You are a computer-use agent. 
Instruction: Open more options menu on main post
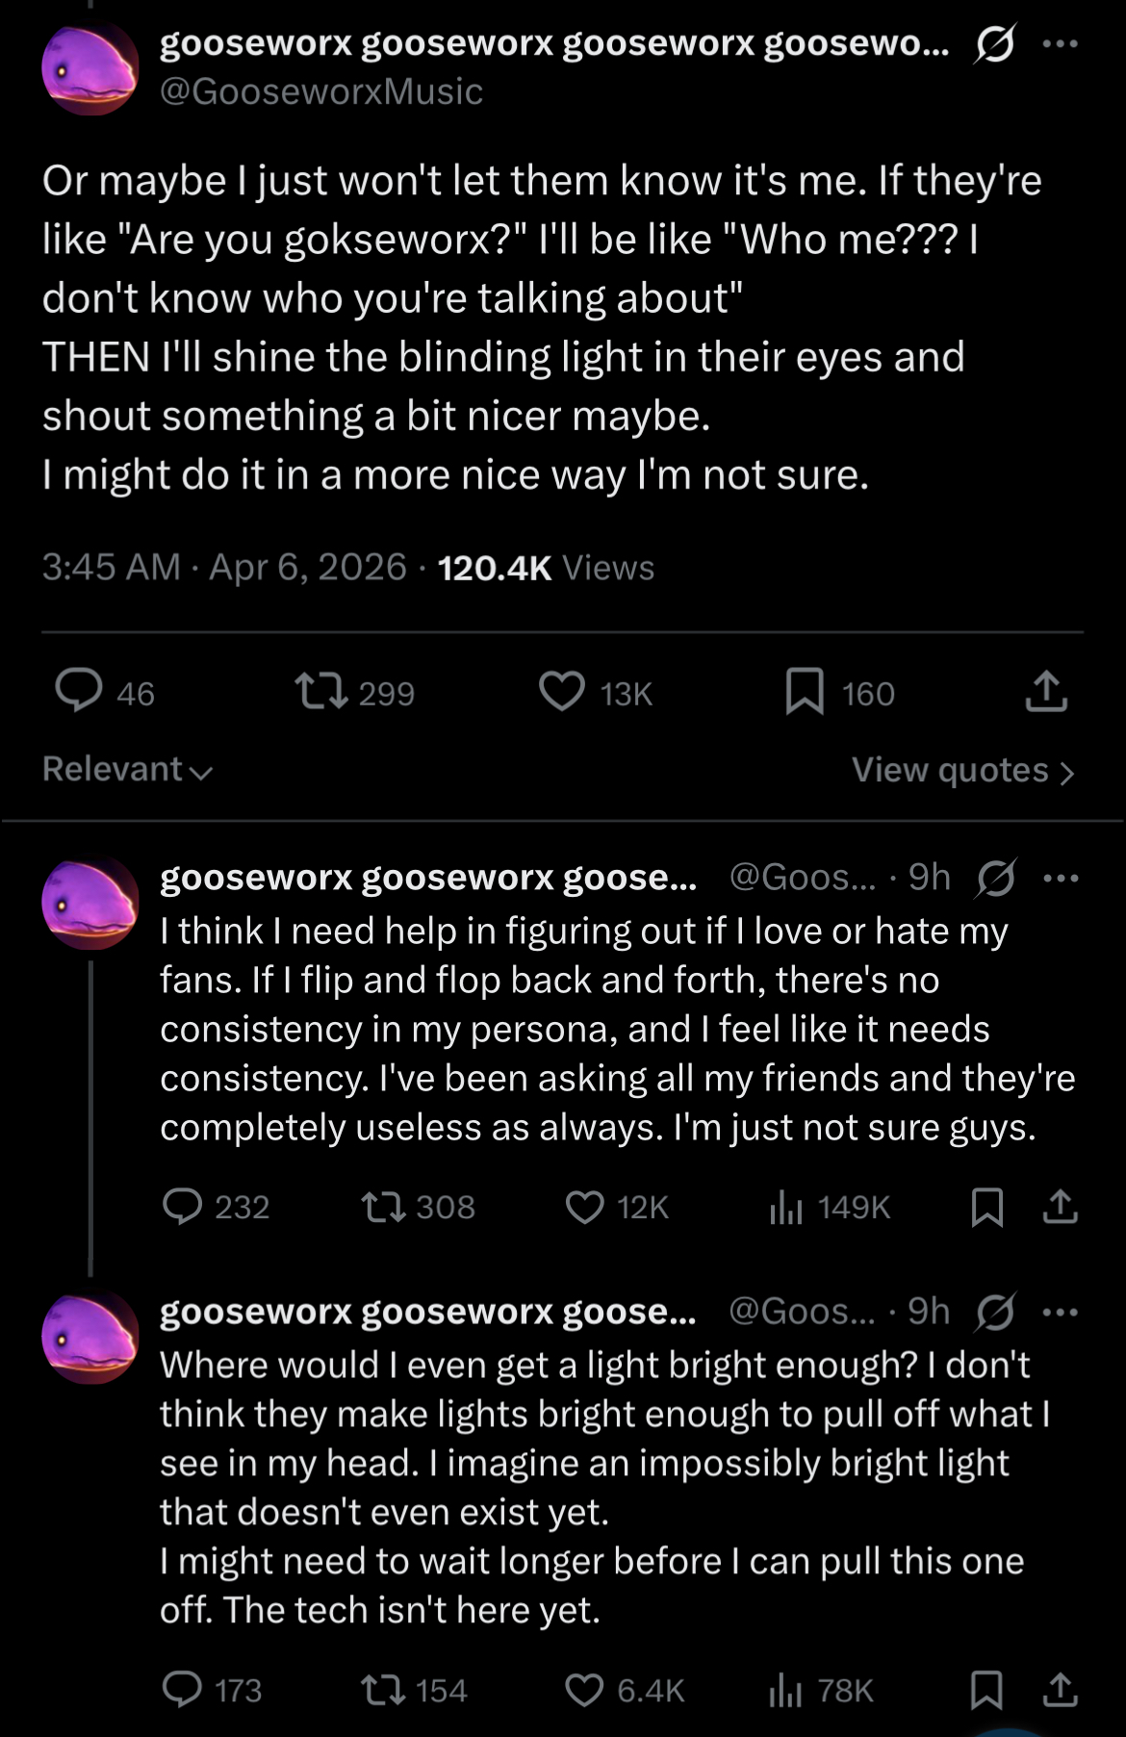tap(1061, 44)
